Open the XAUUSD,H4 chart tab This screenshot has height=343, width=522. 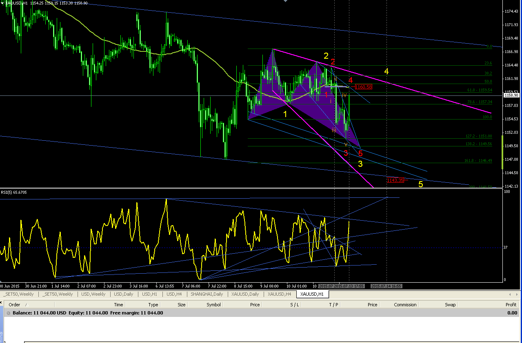click(280, 294)
